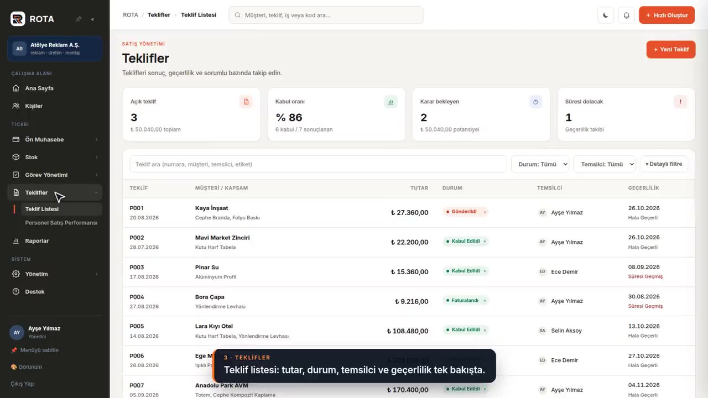Collapse the sidebar with the double-chevron icon
The image size is (708, 398).
[92, 19]
